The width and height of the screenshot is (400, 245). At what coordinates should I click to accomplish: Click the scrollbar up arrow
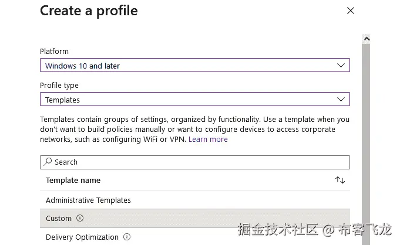point(367,39)
